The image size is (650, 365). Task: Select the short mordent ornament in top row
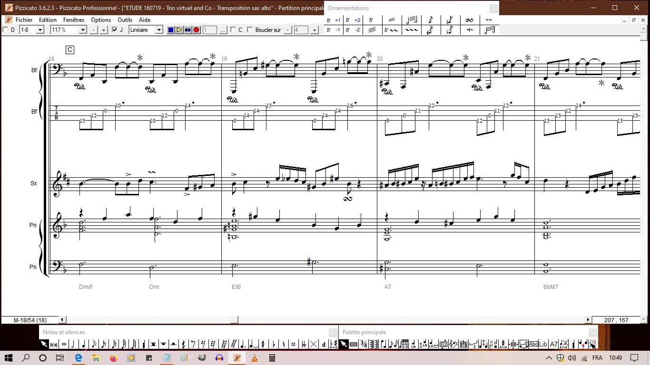click(489, 20)
